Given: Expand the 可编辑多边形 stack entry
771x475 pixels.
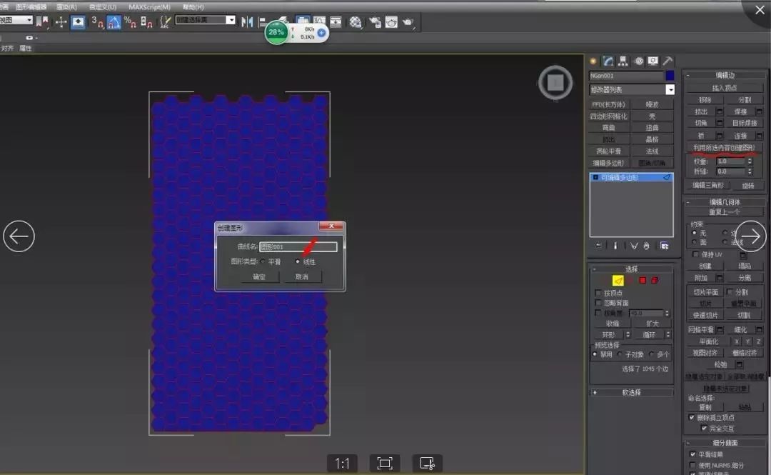Looking at the screenshot, I should [x=595, y=177].
